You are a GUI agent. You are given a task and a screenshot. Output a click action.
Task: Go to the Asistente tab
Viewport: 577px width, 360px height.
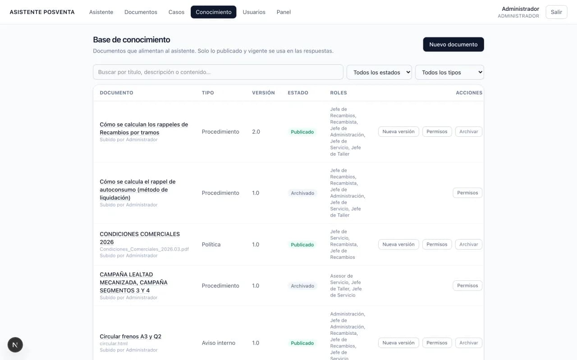(101, 12)
